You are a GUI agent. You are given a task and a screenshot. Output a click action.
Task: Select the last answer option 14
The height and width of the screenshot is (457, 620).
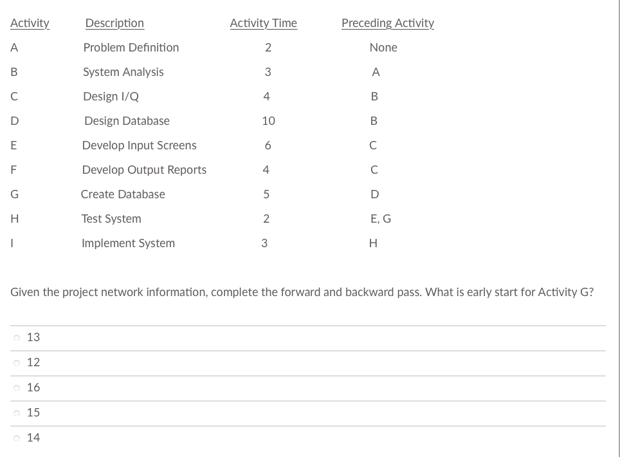pyautogui.click(x=17, y=438)
